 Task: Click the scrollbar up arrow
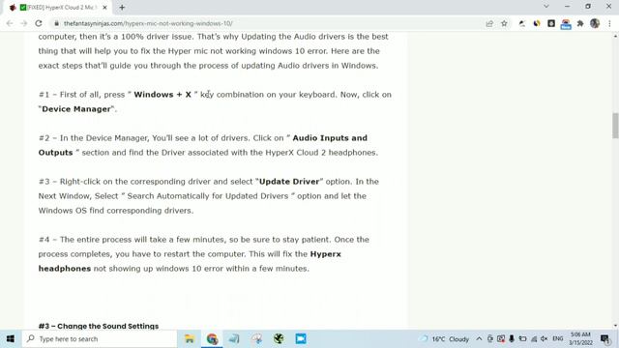[x=615, y=37]
